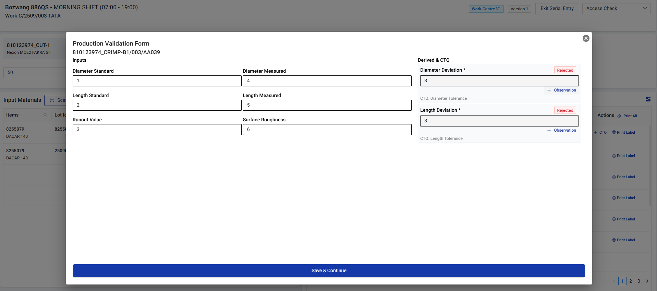Click the grid view icon

point(648,99)
